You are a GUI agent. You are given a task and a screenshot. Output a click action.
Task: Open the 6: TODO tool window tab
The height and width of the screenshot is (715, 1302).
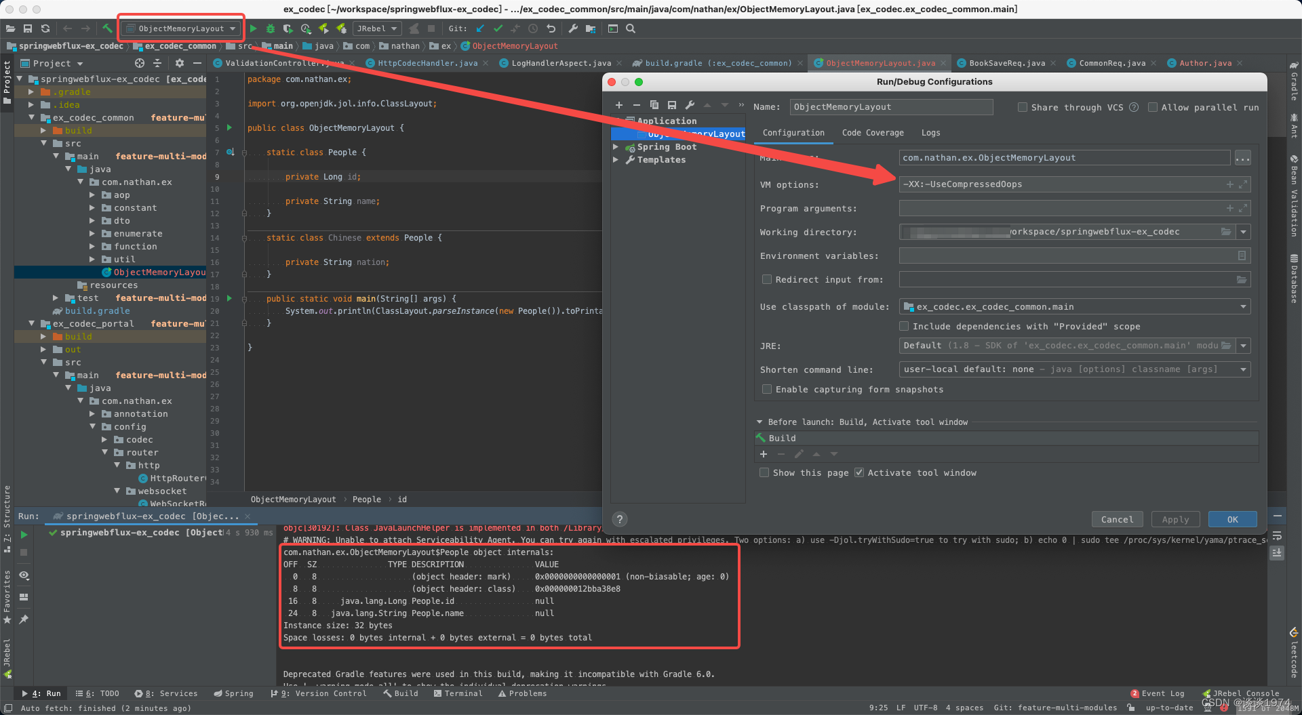97,693
